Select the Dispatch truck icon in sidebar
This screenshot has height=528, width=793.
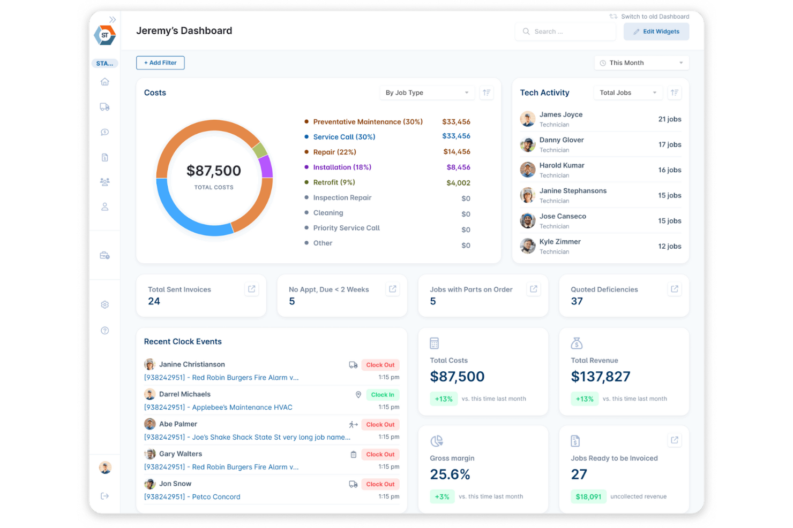[104, 106]
